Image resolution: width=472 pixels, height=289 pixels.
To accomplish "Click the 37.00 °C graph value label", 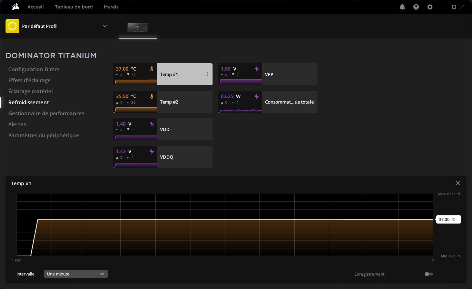I will click(x=448, y=220).
